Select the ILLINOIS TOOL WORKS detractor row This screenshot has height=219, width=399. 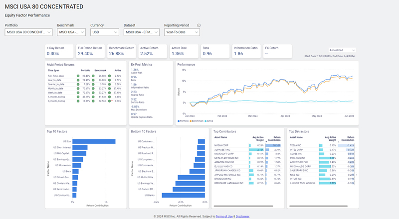322,183
